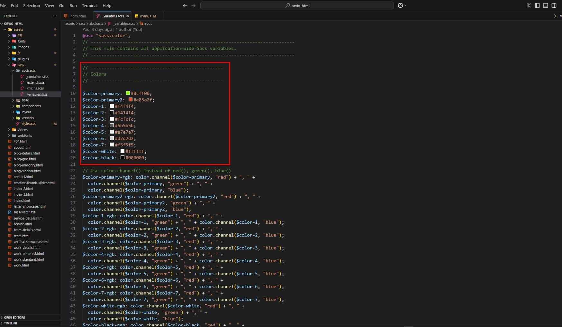Open the _container.scss file

pos(37,77)
